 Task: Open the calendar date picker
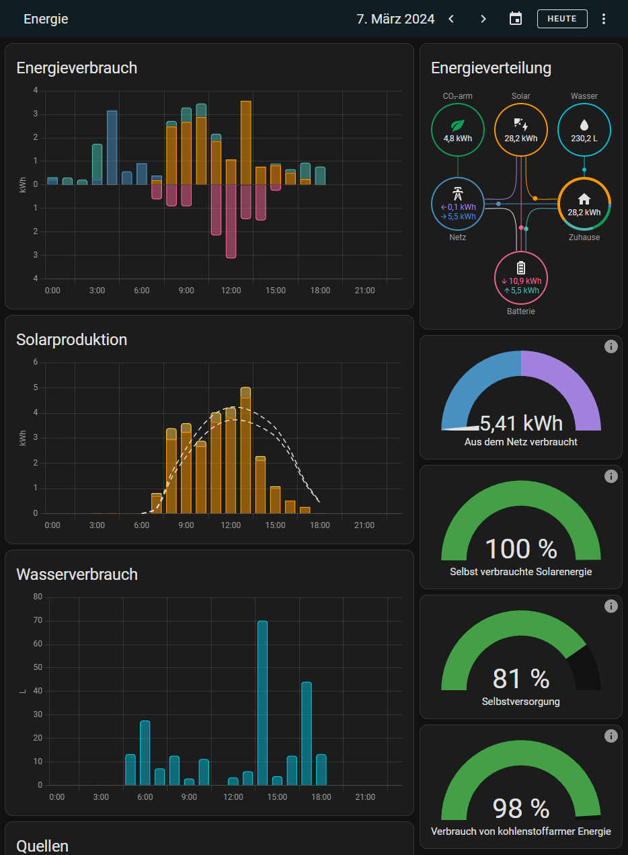click(x=516, y=19)
